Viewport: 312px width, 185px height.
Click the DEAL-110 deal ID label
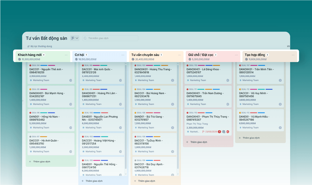coord(193,66)
